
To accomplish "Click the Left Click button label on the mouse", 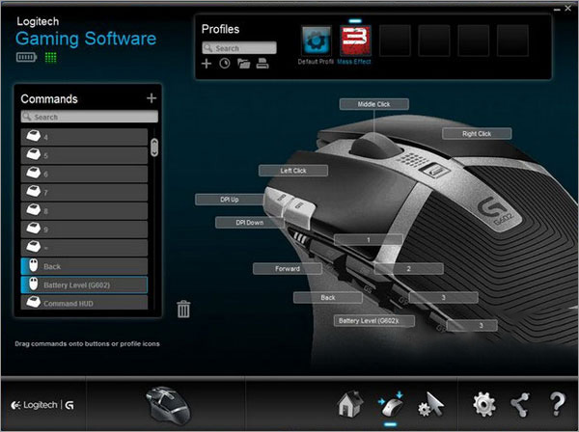I will (x=293, y=171).
